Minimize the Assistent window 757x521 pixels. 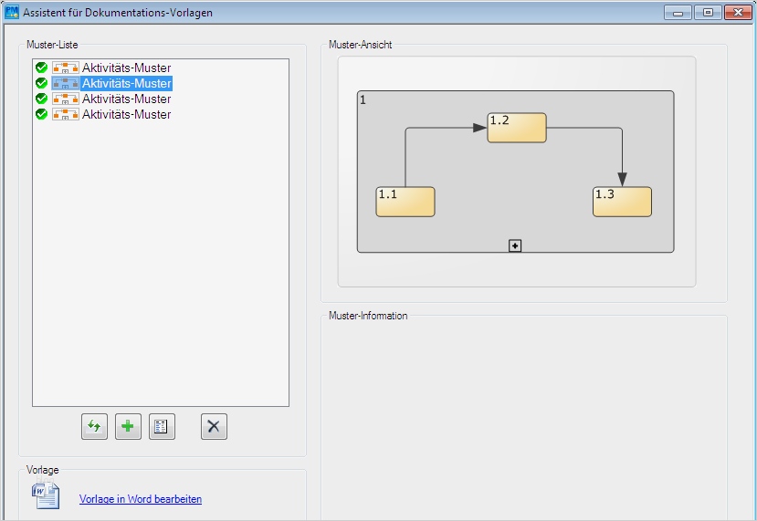[678, 13]
